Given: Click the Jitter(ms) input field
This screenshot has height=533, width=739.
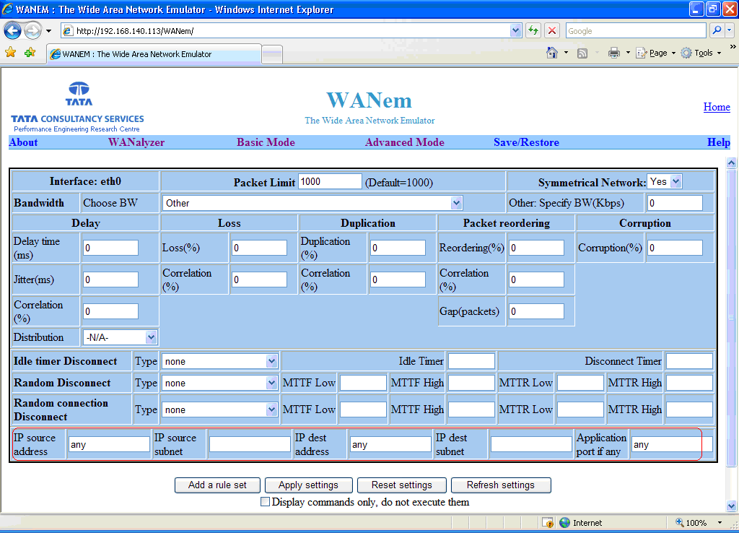Looking at the screenshot, I should [x=110, y=279].
